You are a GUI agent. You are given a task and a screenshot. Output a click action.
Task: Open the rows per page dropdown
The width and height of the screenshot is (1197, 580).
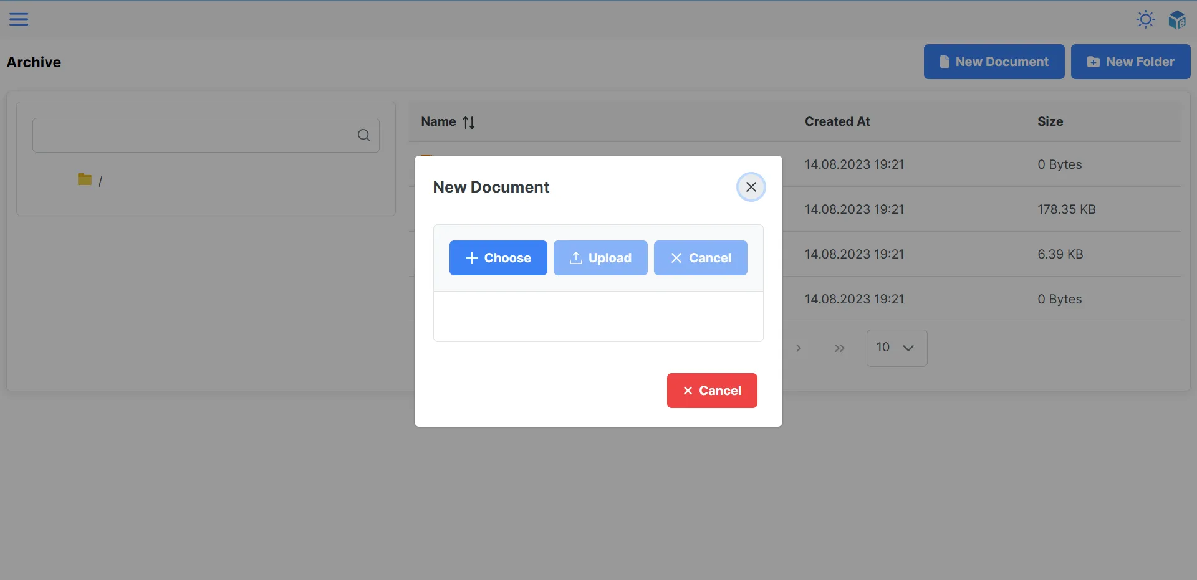(x=896, y=348)
